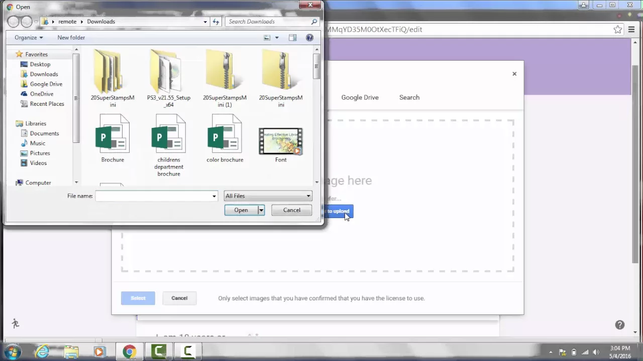Viewport: 643px width, 361px height.
Task: Click Chrome icon in taskbar
Action: point(129,351)
